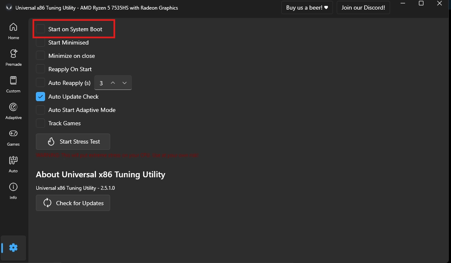This screenshot has height=263, width=451.
Task: Click the Start Stress Test button
Action: [73, 141]
